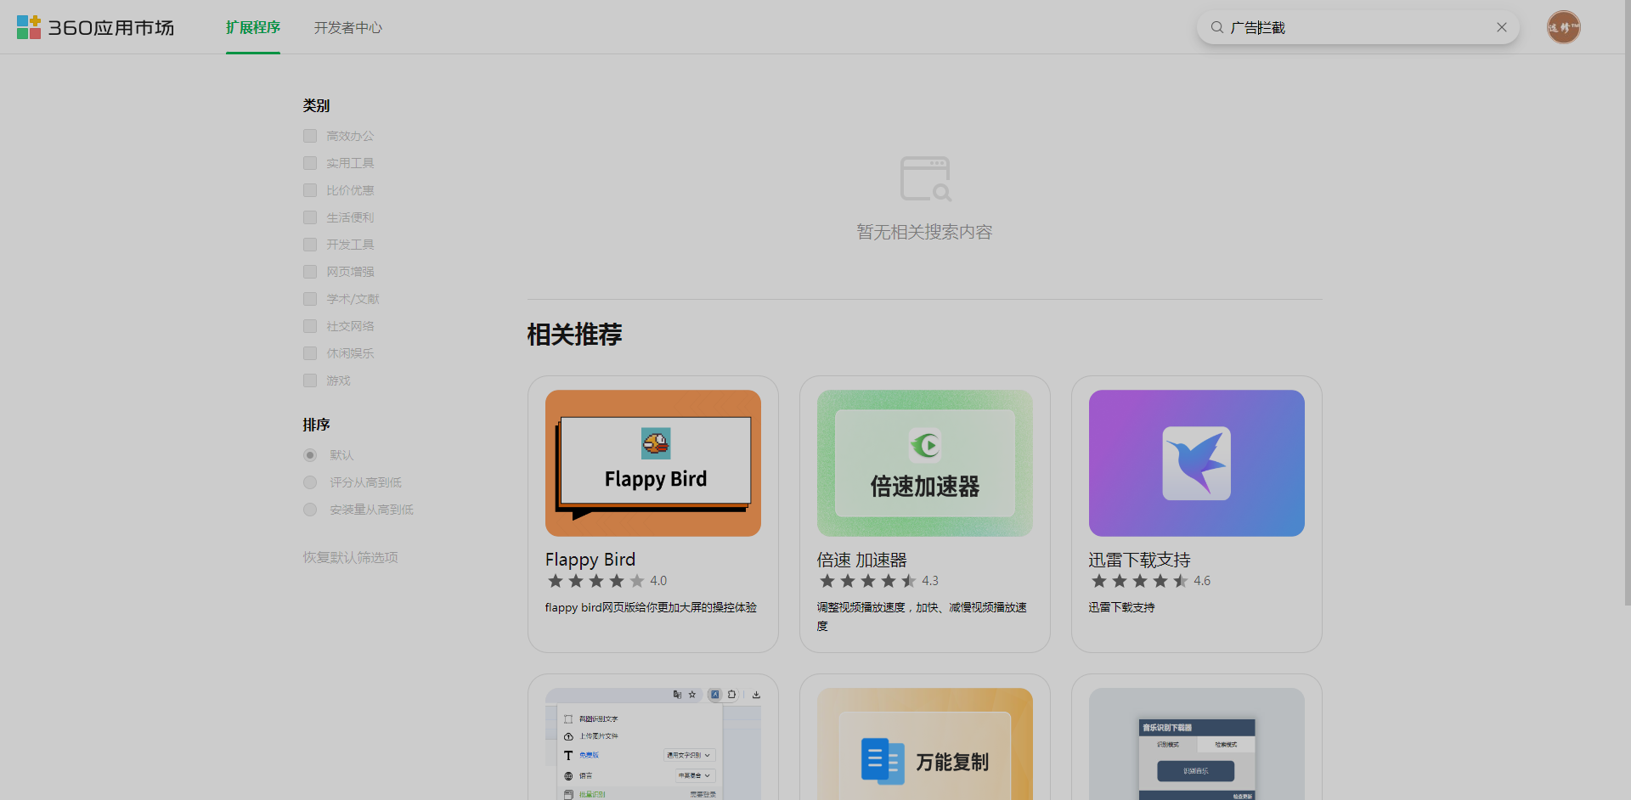Tick the 游戏 category checkbox
This screenshot has width=1631, height=800.
click(x=310, y=380)
